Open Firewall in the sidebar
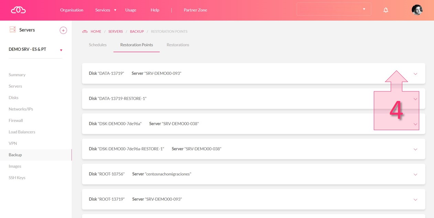Viewport: 434px width, 218px height. [16, 121]
